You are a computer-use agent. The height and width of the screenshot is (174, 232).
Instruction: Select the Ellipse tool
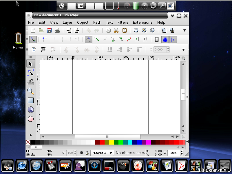pos(31,119)
